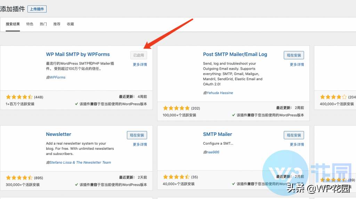Viewport: 356px width, 199px height.
Task: View 更多详情 for the Newsletter plugin
Action: pyautogui.click(x=140, y=145)
